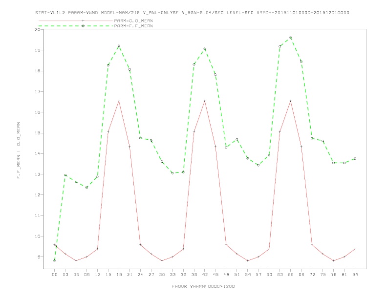
Task: Click x-axis hour label 06
Action: (76, 275)
